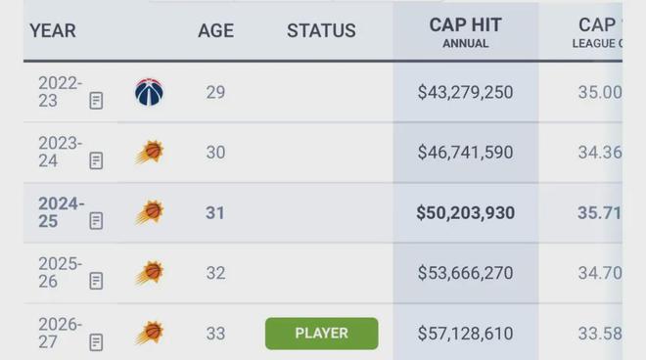Open contract notes icon for 2024-25

[96, 221]
